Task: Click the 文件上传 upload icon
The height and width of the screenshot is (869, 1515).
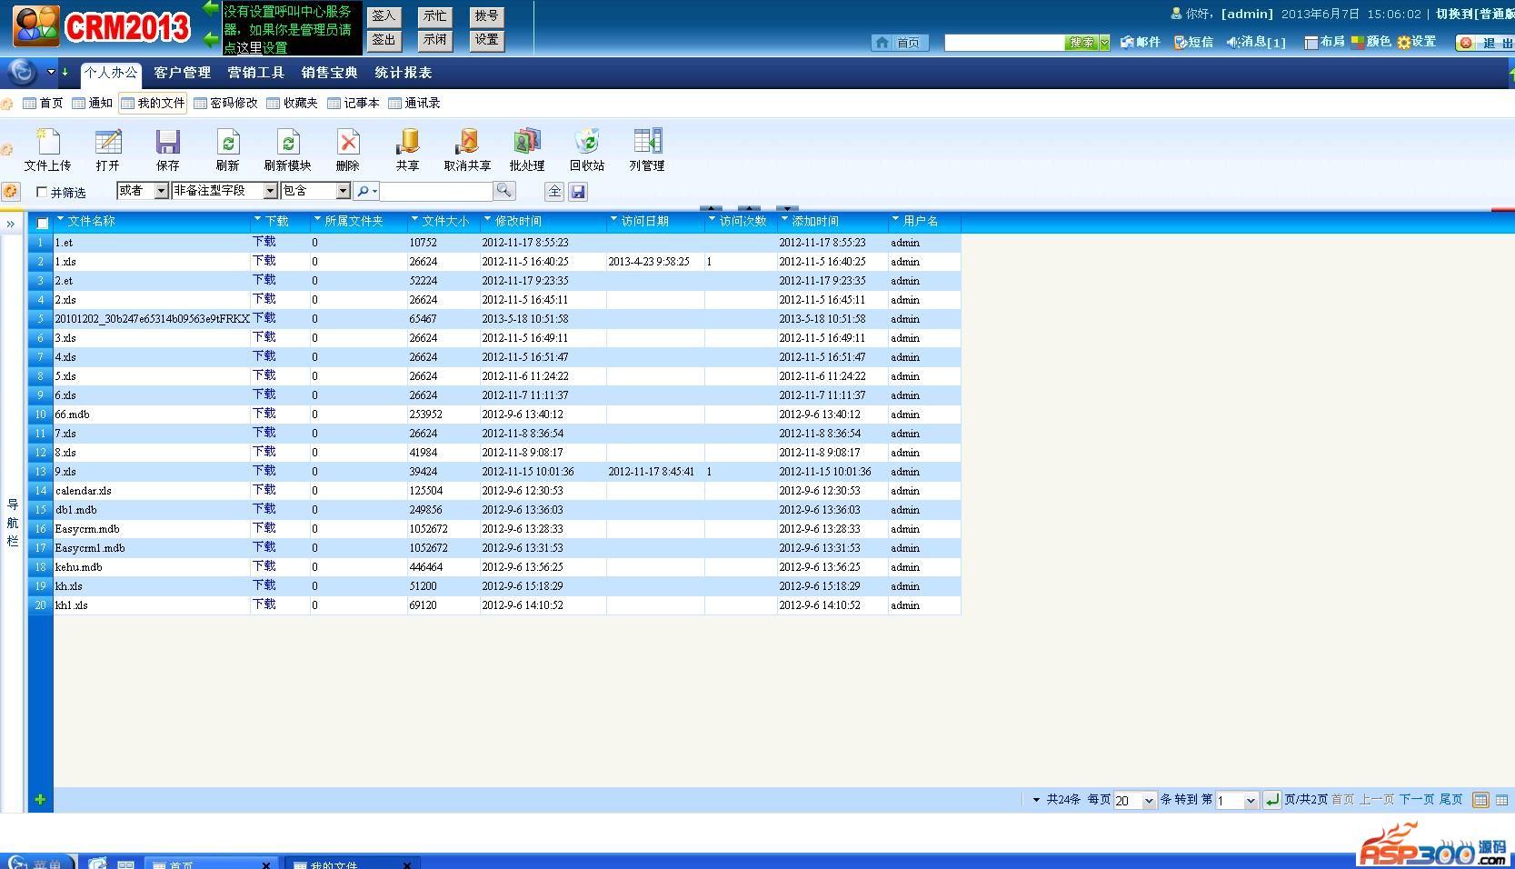Action: point(47,143)
